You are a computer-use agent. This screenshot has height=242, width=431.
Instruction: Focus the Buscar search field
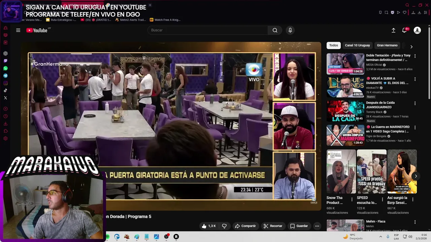click(x=208, y=30)
